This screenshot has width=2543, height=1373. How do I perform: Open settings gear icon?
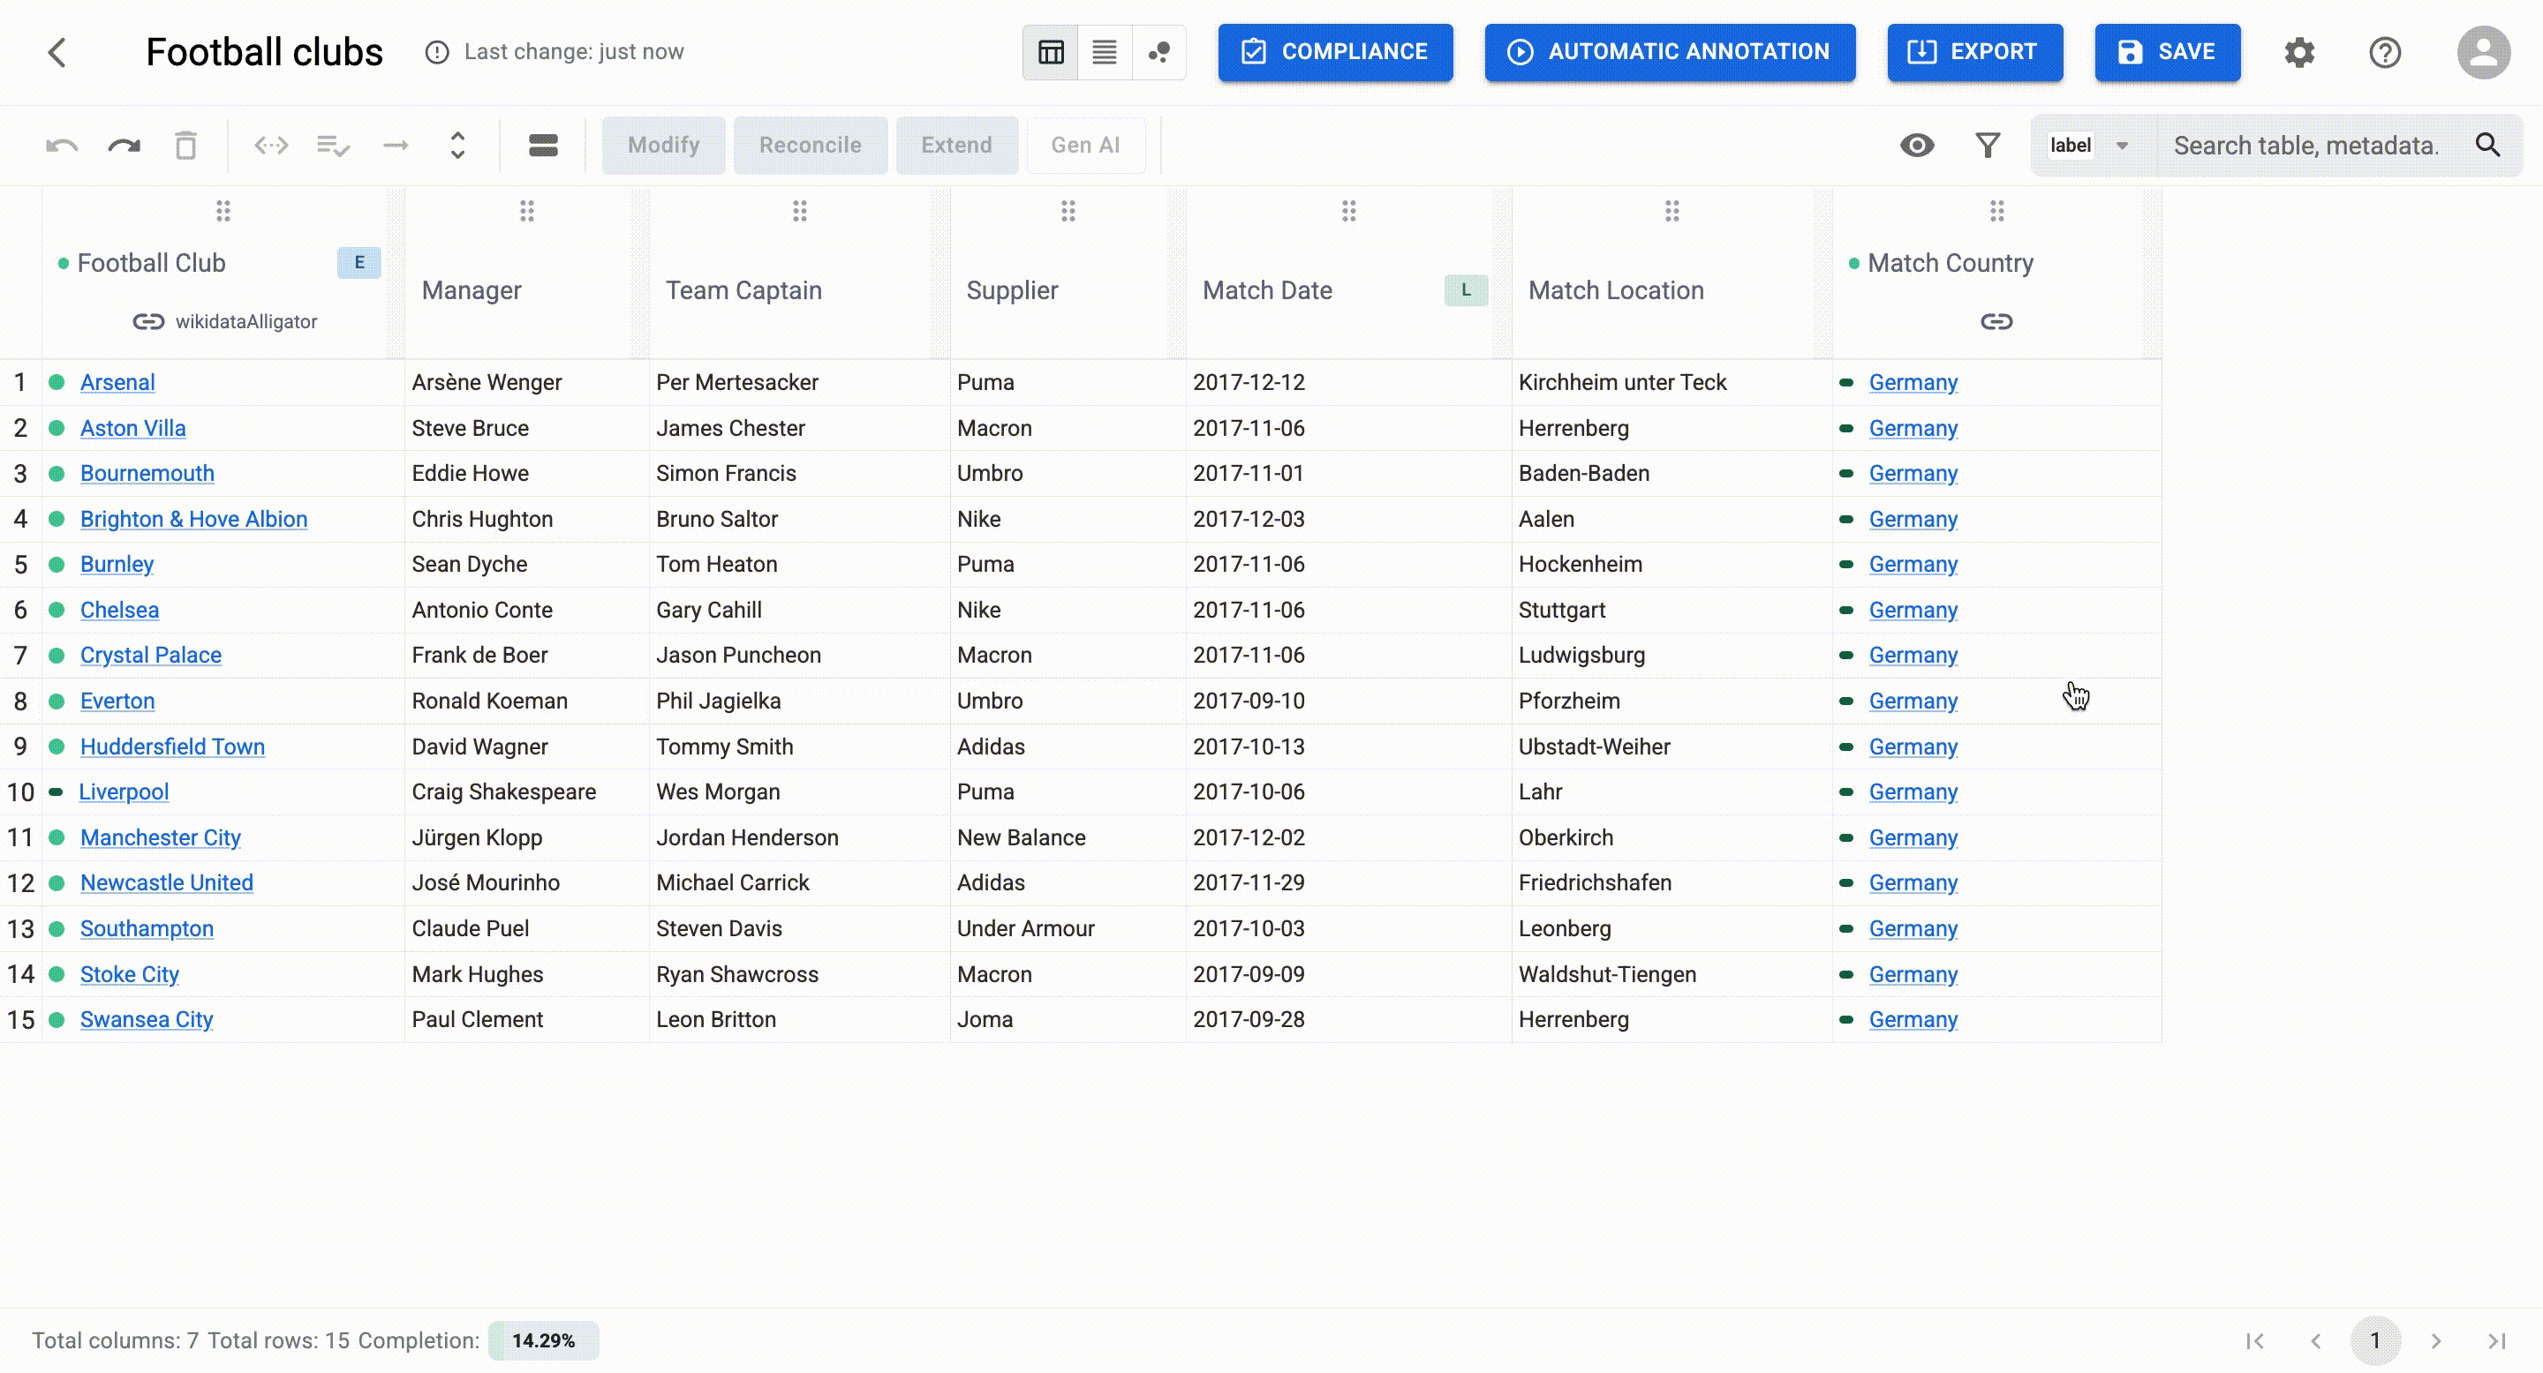[2299, 52]
